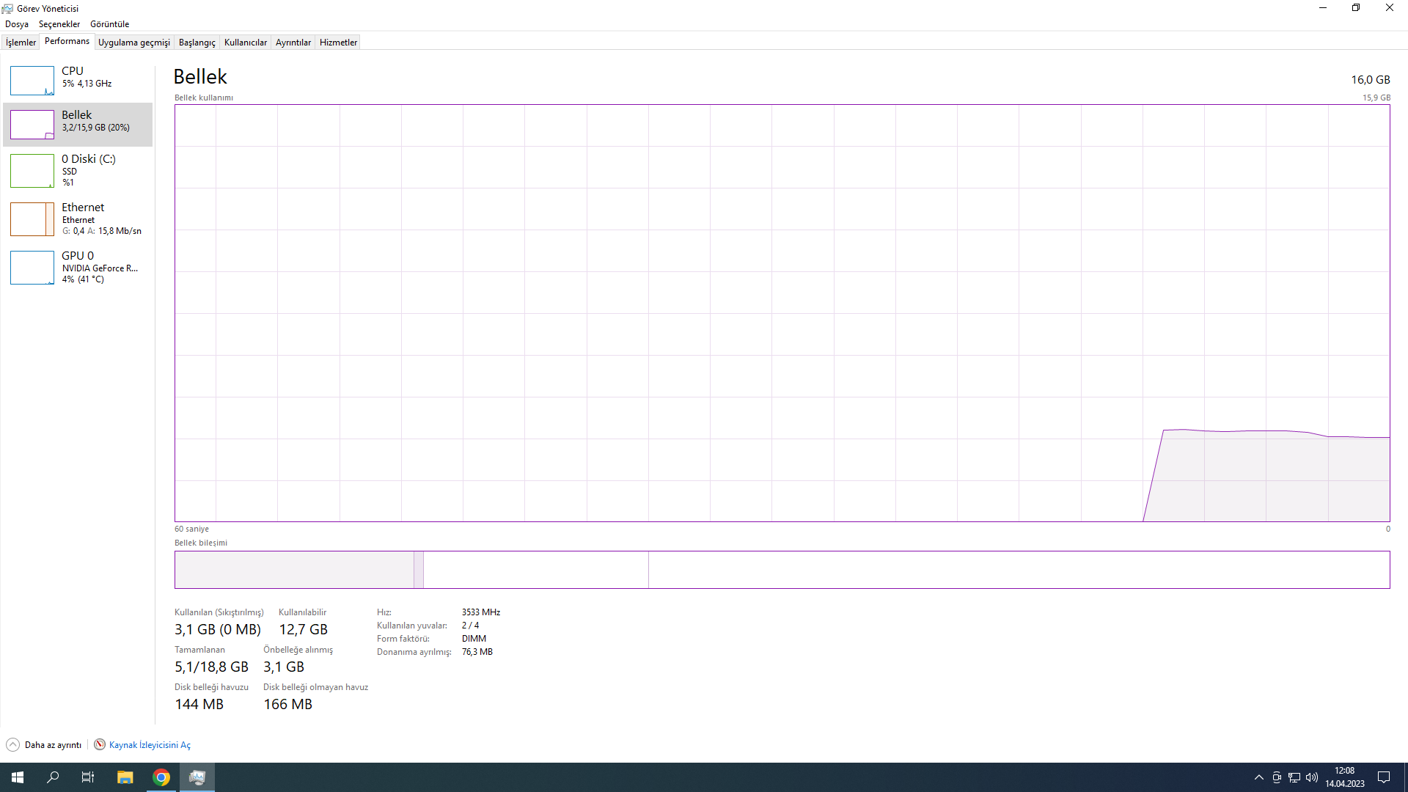Switch to the İşlemler tab
Screen dimensions: 1408x792
[21, 43]
